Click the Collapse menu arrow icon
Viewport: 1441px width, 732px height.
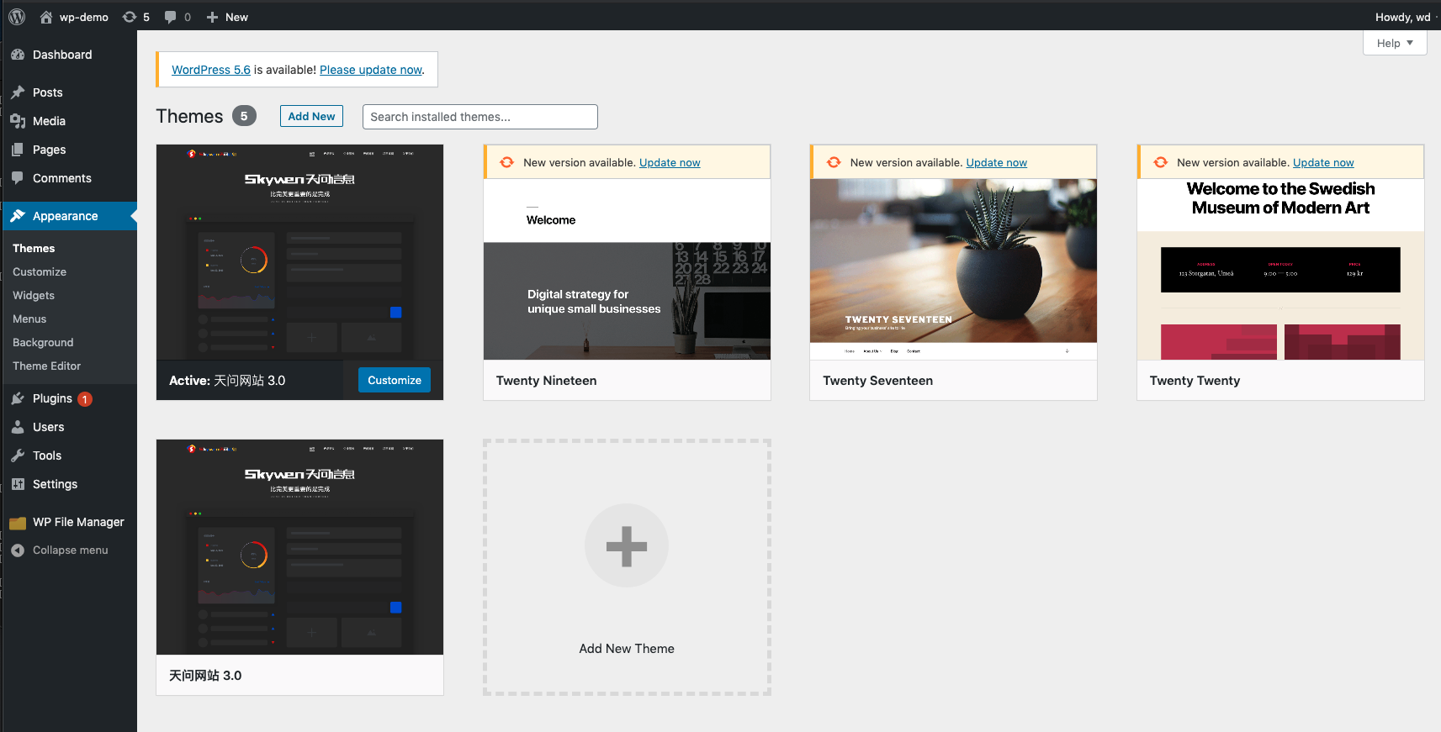[x=18, y=550]
